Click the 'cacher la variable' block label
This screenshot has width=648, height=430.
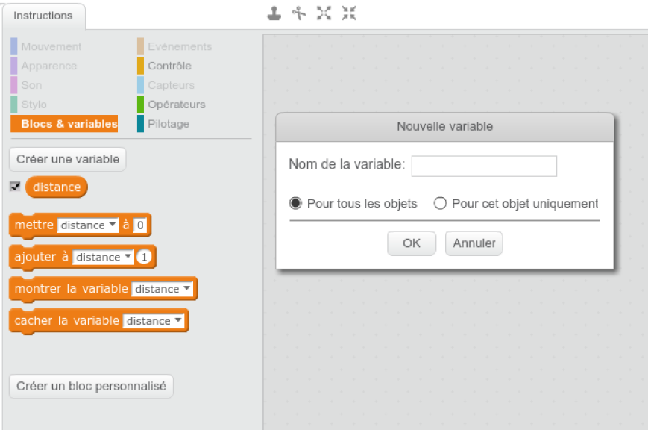(x=66, y=320)
